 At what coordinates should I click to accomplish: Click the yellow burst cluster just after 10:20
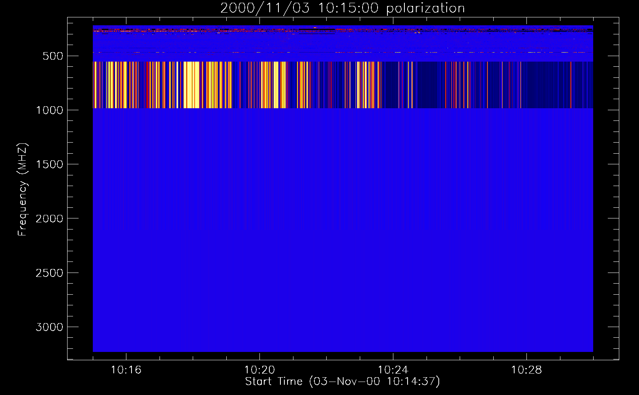(273, 85)
